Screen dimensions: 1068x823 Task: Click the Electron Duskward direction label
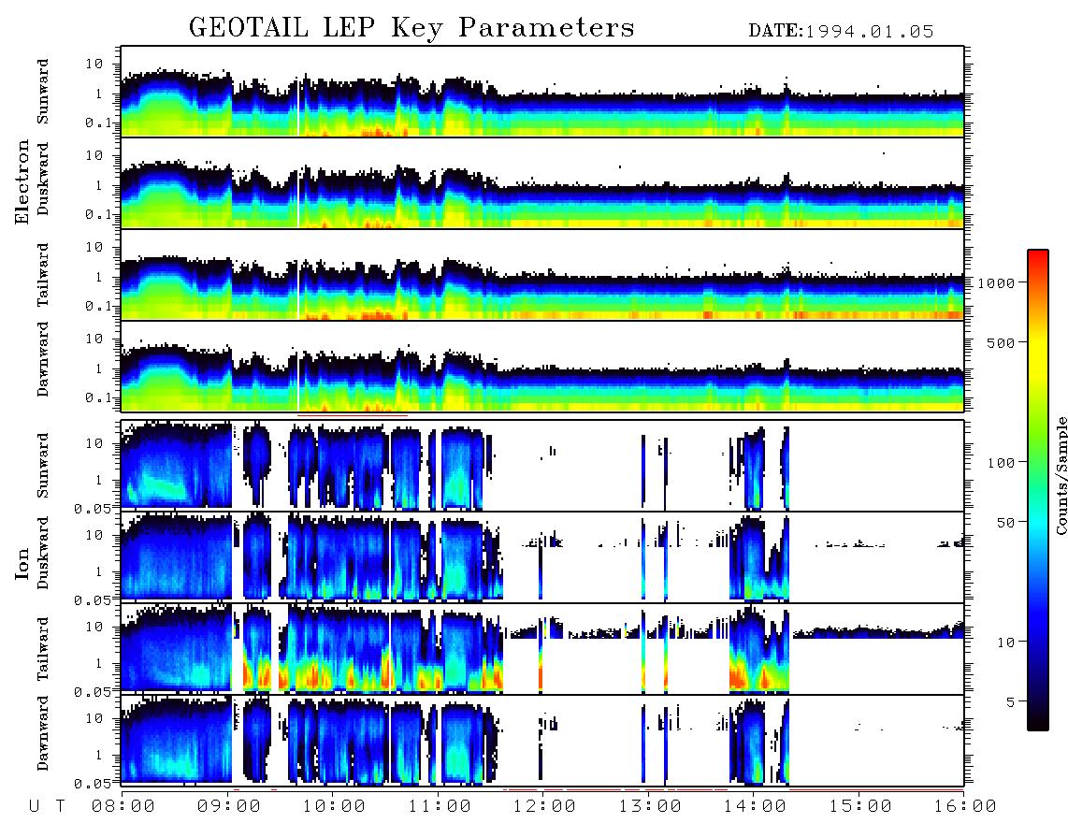click(x=43, y=179)
